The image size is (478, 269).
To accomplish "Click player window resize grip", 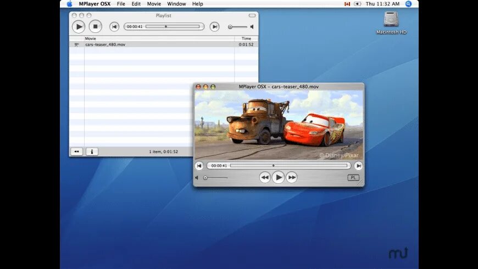I will pos(360,183).
